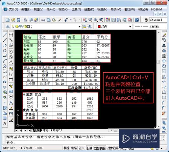Click the Match Properties brush icon
This screenshot has height=152, width=169.
pos(59,20)
